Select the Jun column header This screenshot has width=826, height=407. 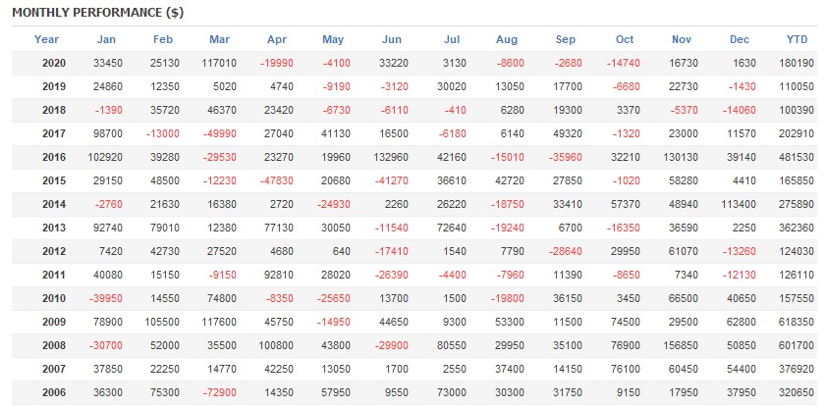pyautogui.click(x=391, y=40)
